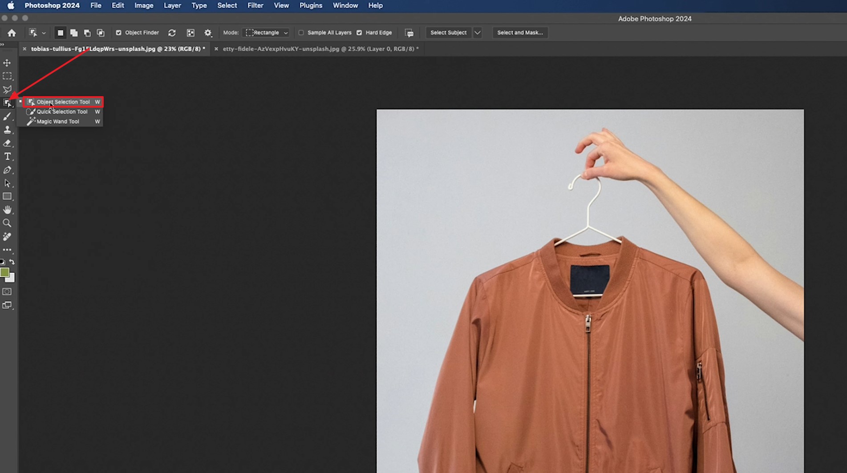Expand the Select Subject options arrow

tap(477, 32)
